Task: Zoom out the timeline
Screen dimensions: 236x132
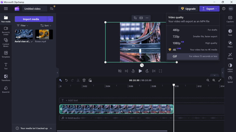Action: point(208,80)
